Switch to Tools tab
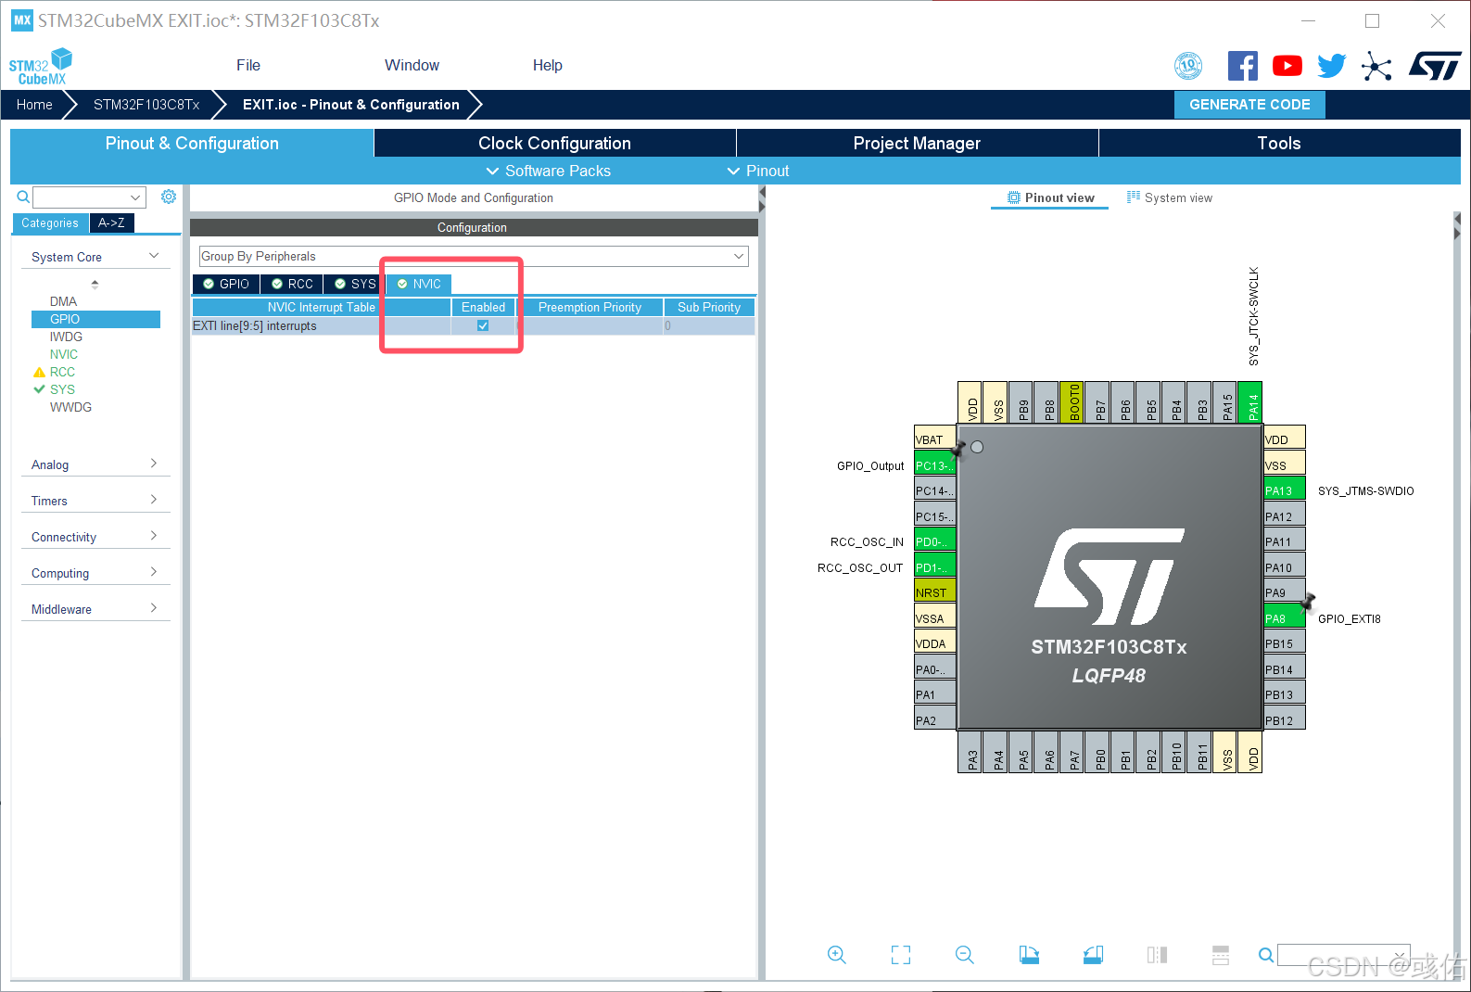1471x992 pixels. [x=1279, y=143]
